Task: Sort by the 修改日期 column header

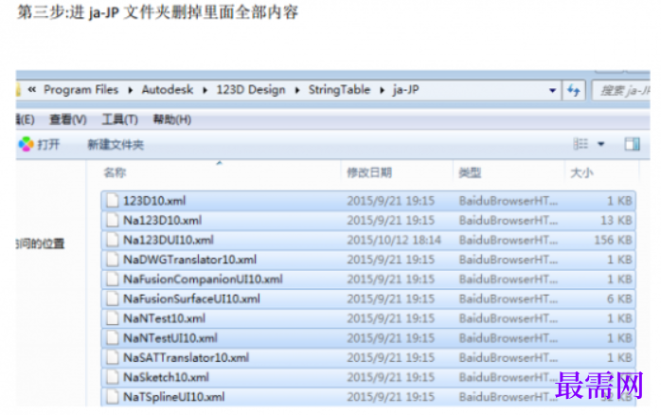Action: [x=369, y=172]
